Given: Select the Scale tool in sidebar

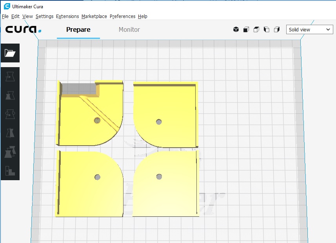Looking at the screenshot, I should [10, 95].
